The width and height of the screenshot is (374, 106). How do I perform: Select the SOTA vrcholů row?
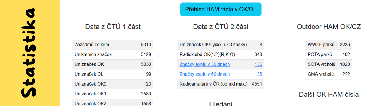pyautogui.click(x=329, y=64)
